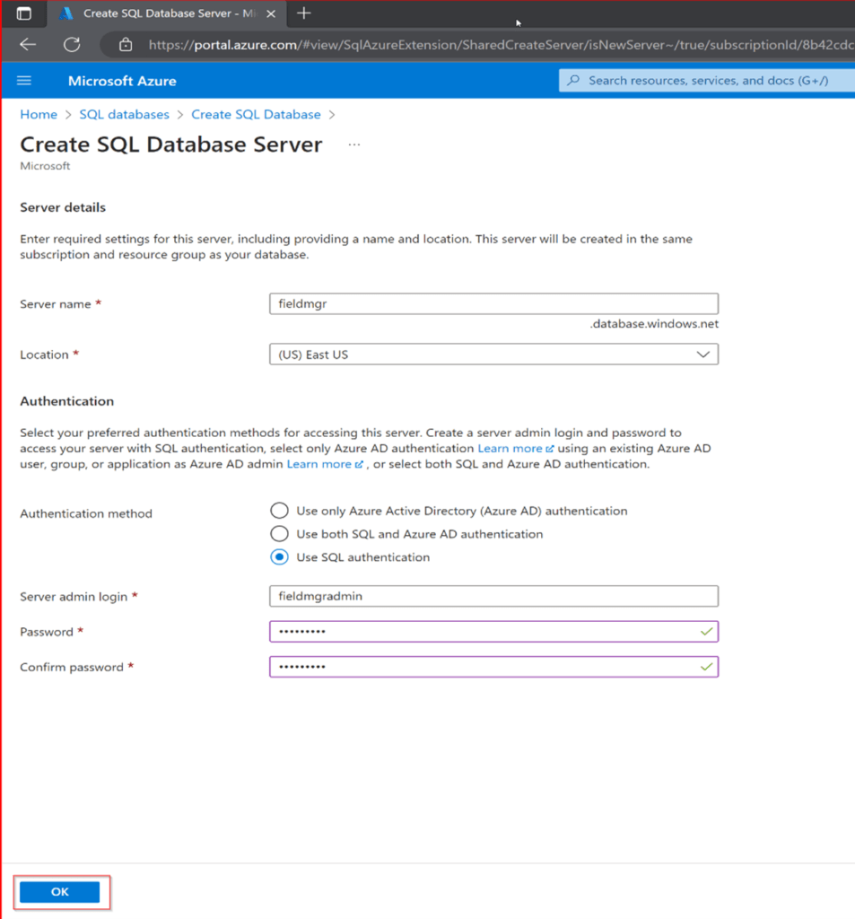
Task: Go to SQL databases breadcrumb link
Action: (124, 114)
